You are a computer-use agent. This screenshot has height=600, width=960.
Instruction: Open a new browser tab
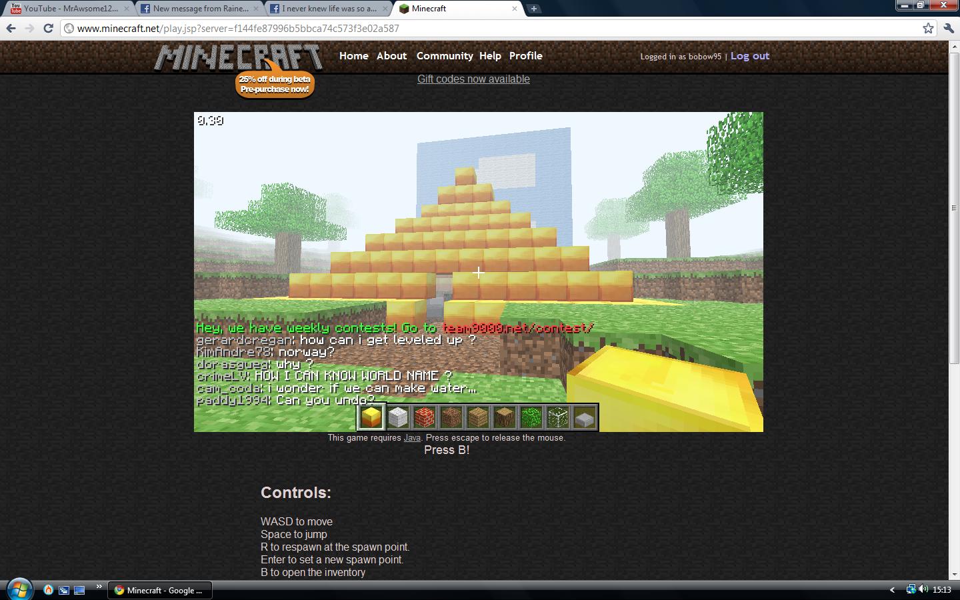click(x=534, y=9)
